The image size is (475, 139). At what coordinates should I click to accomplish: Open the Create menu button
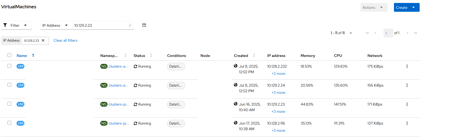[406, 7]
